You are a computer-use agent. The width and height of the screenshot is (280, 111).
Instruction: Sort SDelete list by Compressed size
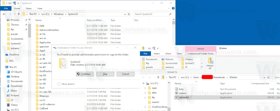(260, 83)
